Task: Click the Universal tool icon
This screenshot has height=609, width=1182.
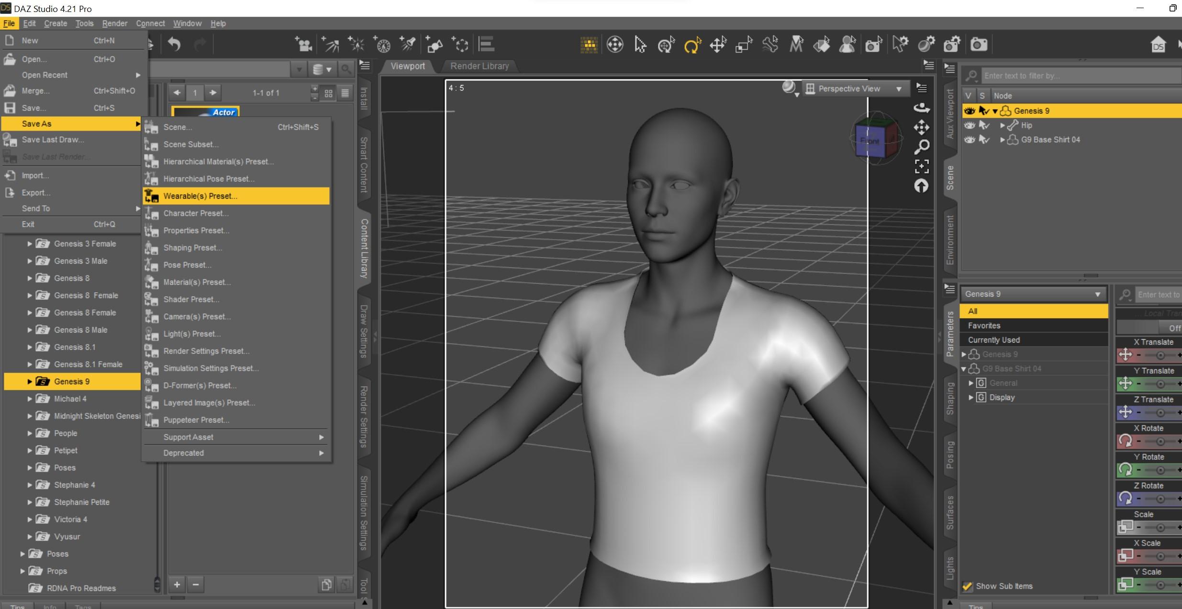Action: 666,45
